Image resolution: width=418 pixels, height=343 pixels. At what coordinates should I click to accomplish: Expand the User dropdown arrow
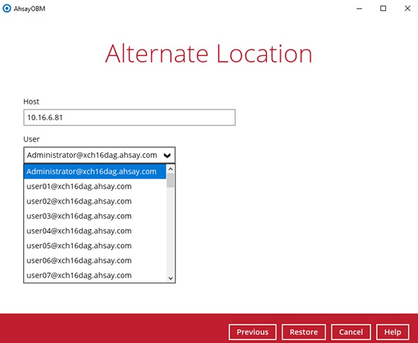tap(167, 156)
